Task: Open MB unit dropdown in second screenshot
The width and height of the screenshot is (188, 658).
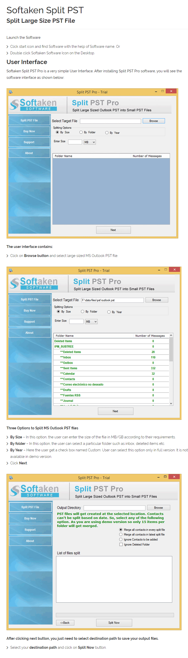Action: (91, 322)
